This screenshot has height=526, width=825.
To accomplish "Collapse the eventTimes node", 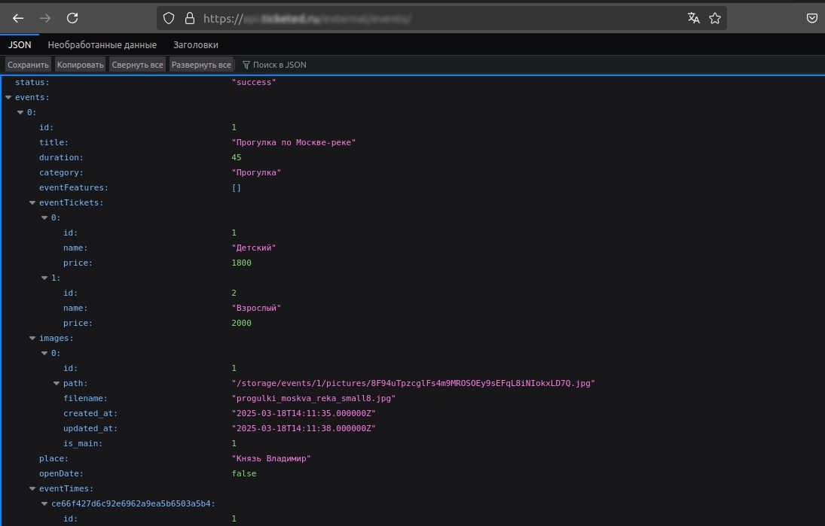I will [x=32, y=488].
